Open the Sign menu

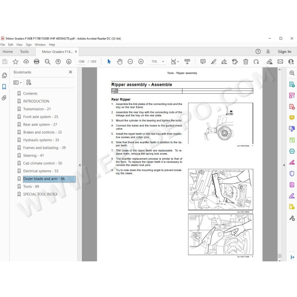pos(28,45)
